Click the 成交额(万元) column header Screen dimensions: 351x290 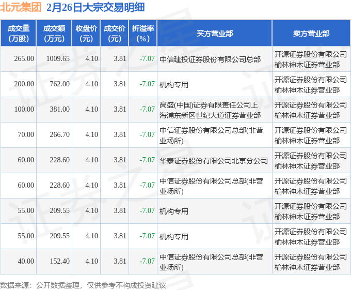click(54, 34)
